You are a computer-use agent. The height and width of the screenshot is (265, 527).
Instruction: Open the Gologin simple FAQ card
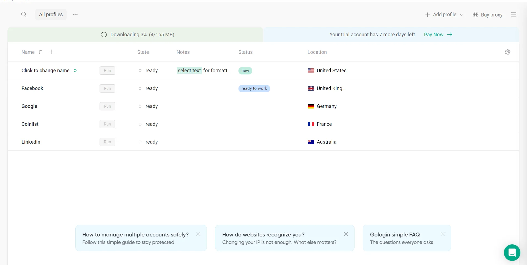[x=407, y=238]
